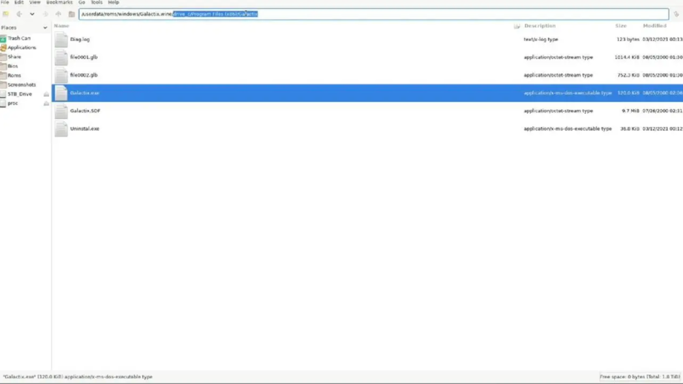Sort files by the Name column header
Image resolution: width=683 pixels, height=384 pixels.
[x=62, y=26]
